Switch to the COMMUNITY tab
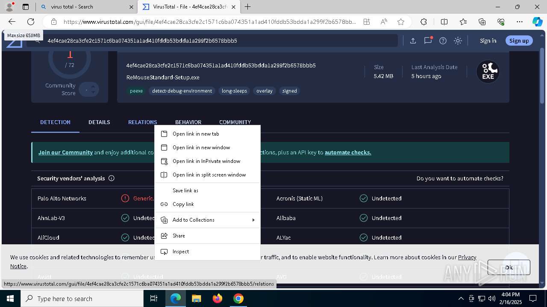The image size is (547, 307). click(x=235, y=122)
